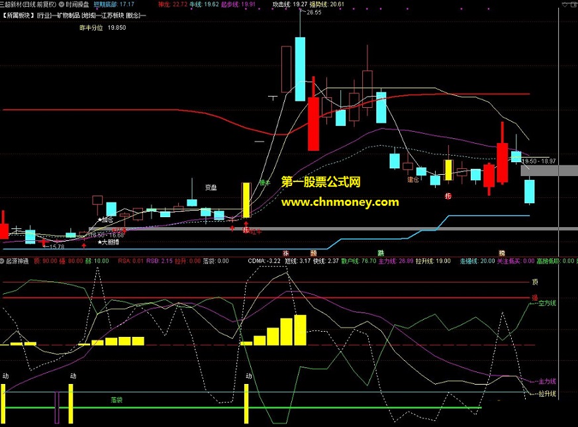Click the 16.50 - 16.68 gap label
Image resolution: width=578 pixels, height=427 pixels.
coord(106,235)
